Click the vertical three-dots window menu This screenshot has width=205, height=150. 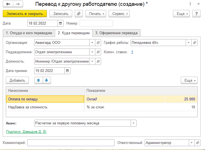click(190, 4)
